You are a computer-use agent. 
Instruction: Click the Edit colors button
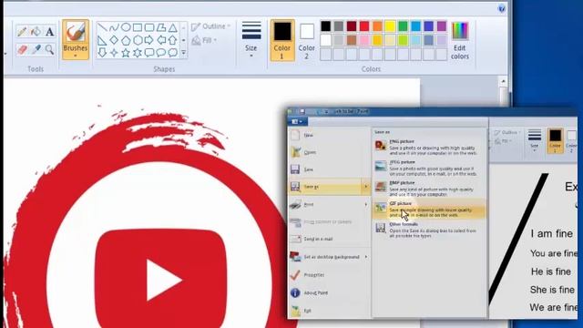point(460,40)
